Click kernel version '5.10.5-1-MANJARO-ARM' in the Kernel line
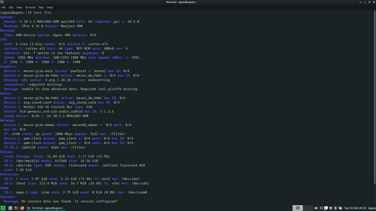Image resolution: width=376 pixels, height=211 pixels. (39, 22)
